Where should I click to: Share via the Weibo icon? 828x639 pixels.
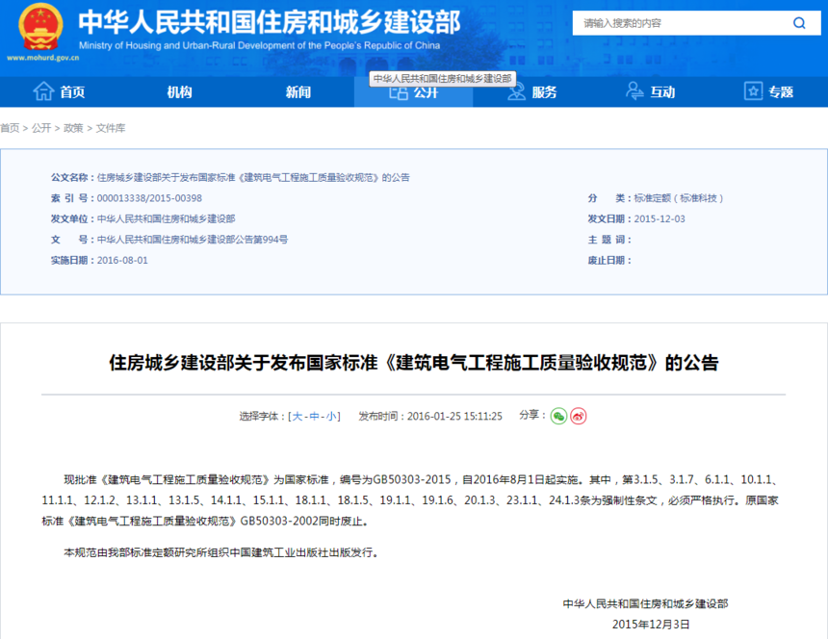point(579,416)
